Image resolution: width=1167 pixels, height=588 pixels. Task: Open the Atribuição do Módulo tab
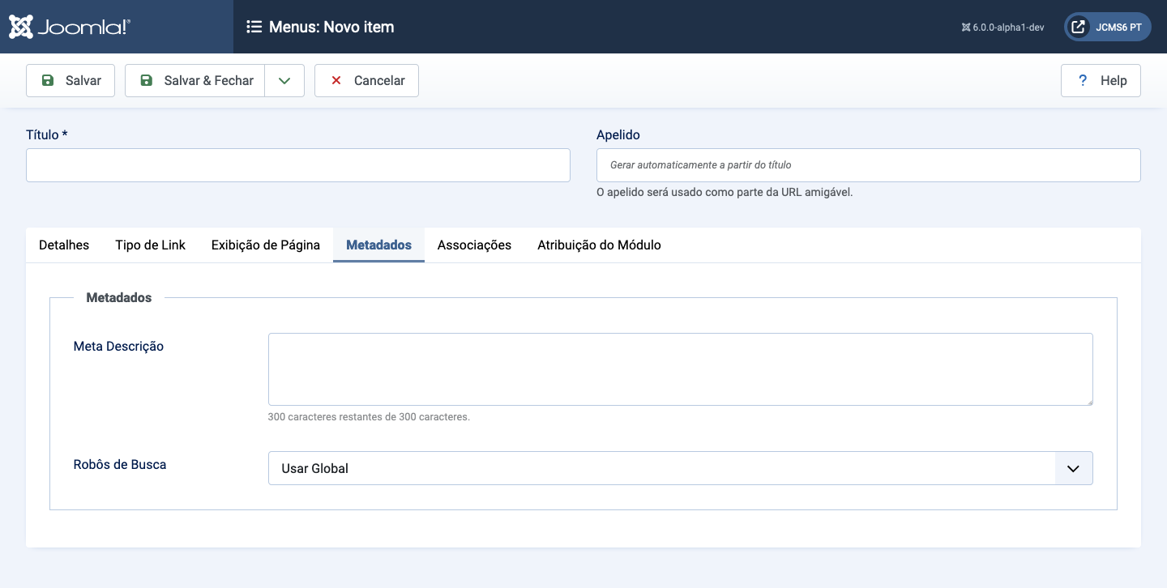599,245
